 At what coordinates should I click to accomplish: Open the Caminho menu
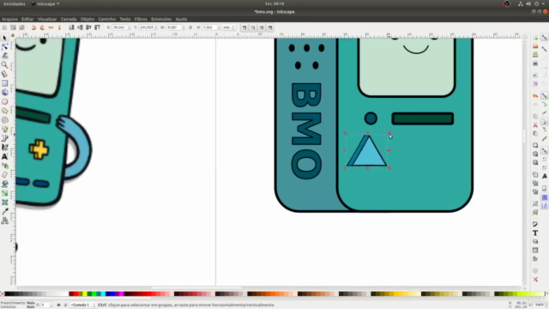coord(106,19)
